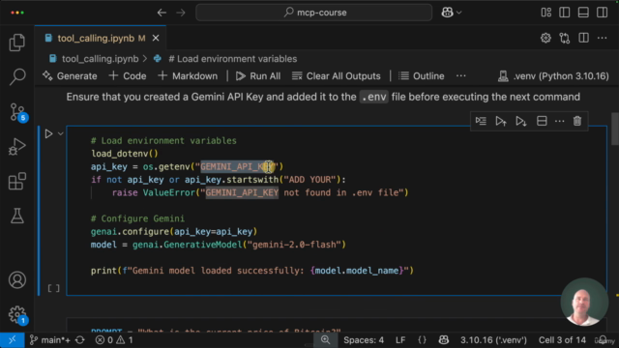The width and height of the screenshot is (619, 348).
Task: Open editor More Actions ellipsis
Action: coord(602,38)
